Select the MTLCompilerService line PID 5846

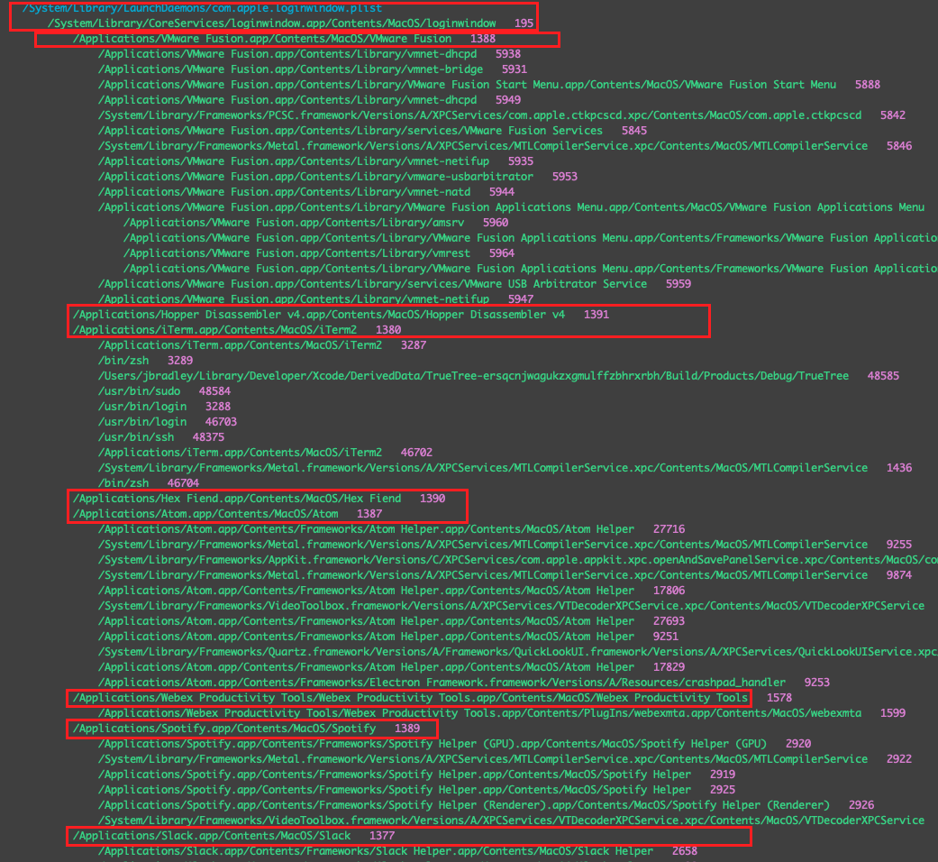coord(505,146)
